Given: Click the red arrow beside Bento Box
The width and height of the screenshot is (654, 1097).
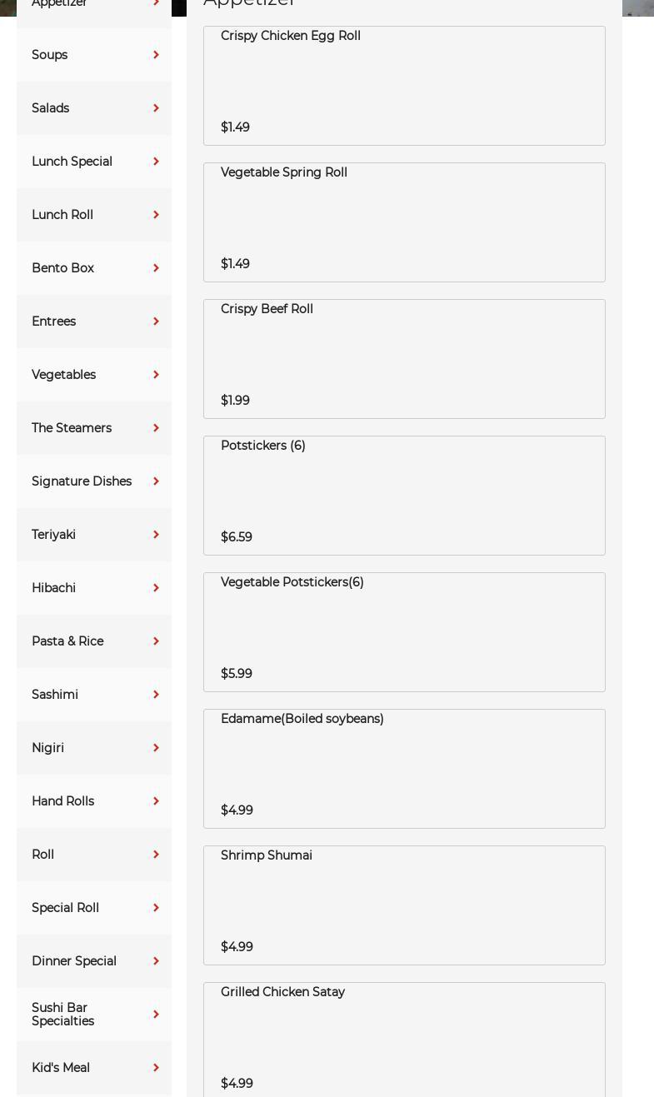Looking at the screenshot, I should click(156, 268).
